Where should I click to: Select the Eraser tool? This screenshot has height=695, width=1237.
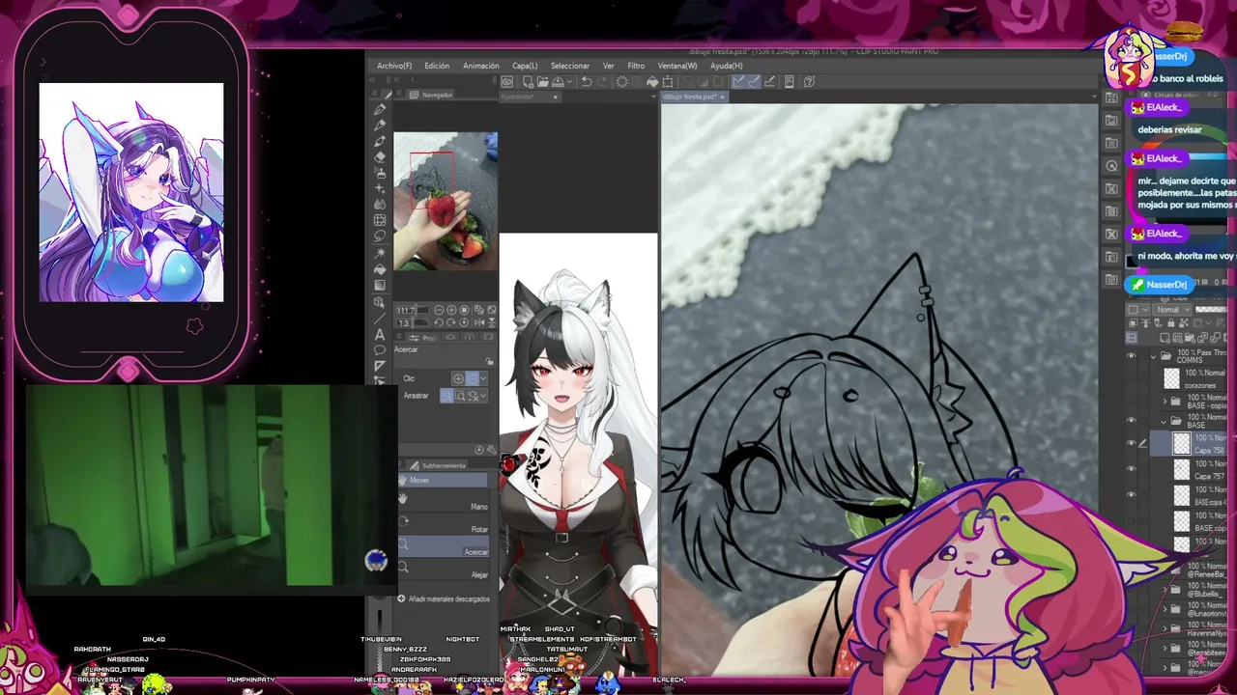(x=380, y=156)
